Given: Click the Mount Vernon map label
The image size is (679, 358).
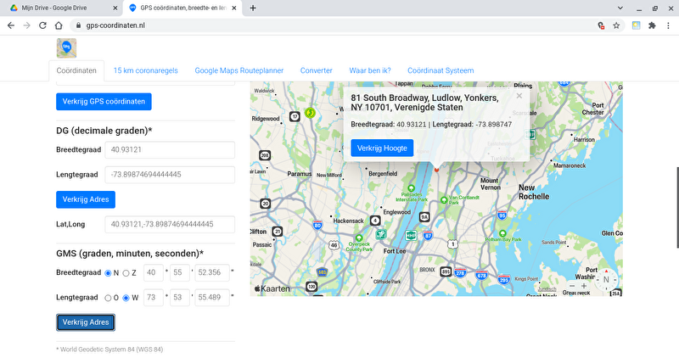Looking at the screenshot, I should tap(491, 184).
